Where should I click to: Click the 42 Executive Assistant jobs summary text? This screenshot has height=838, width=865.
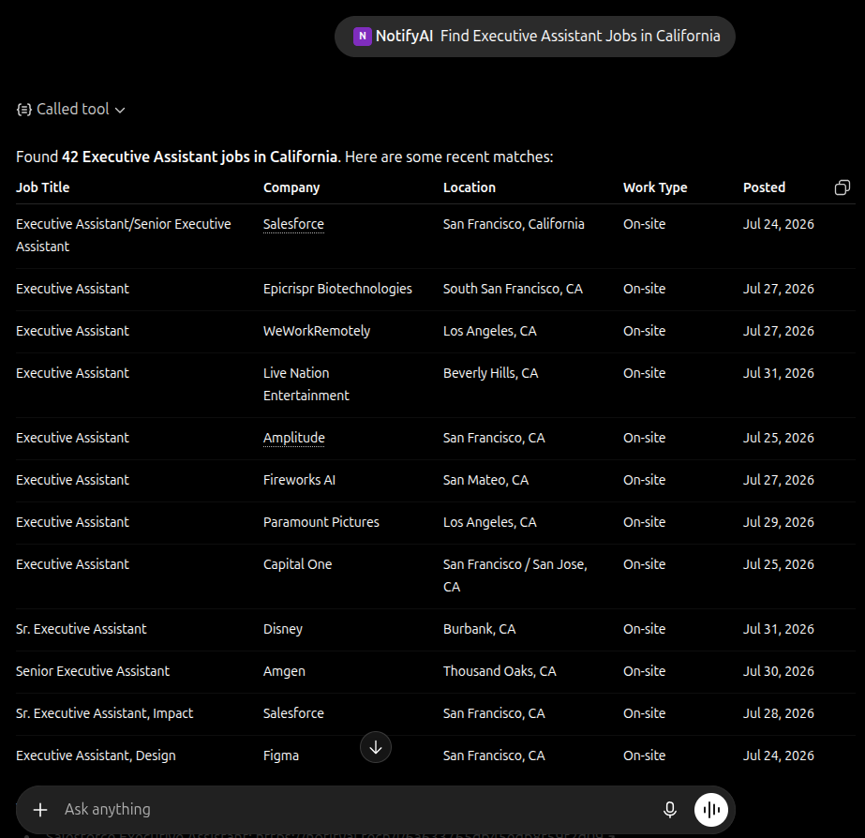pos(200,157)
